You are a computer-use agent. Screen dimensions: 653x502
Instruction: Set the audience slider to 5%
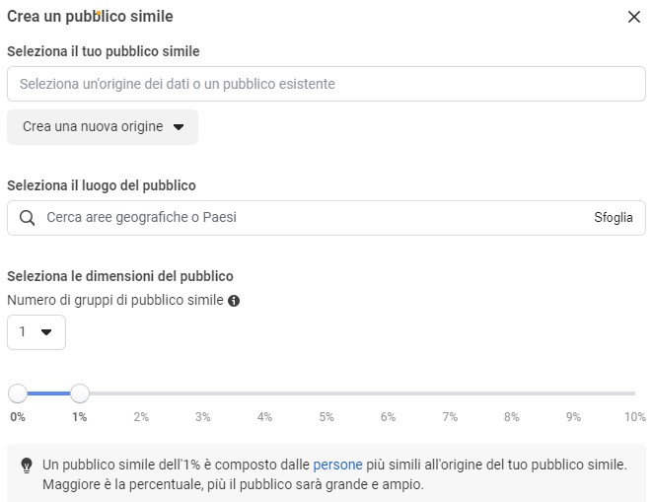pyautogui.click(x=326, y=394)
